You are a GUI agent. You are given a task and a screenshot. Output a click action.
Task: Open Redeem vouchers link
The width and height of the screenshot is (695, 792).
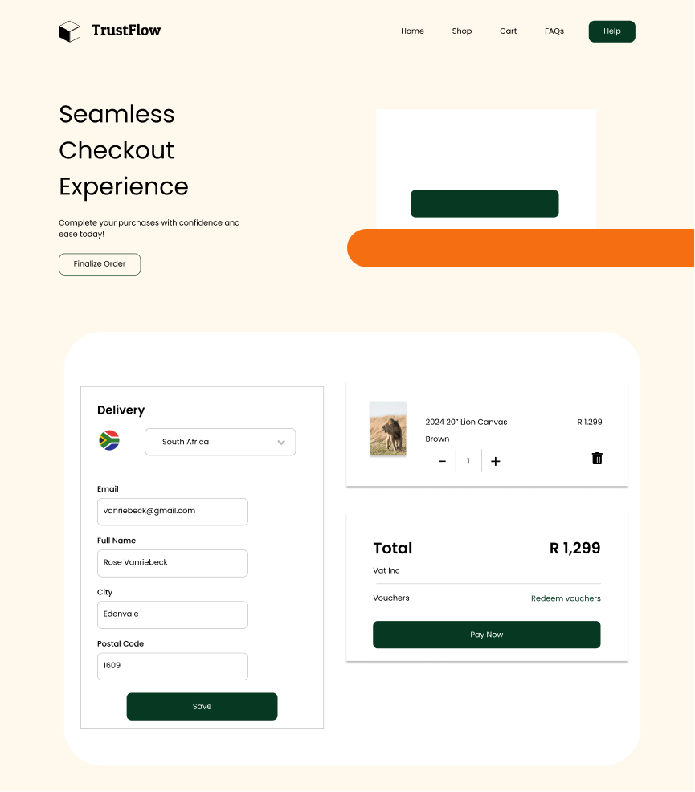[x=566, y=598]
